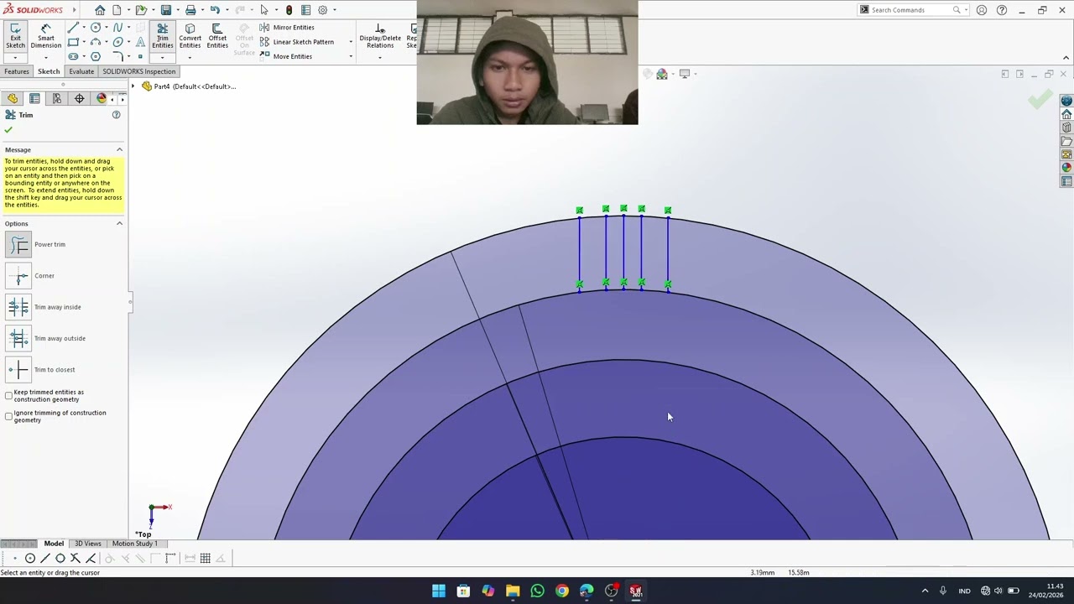Activate the Smart Dimension tool
The width and height of the screenshot is (1074, 604).
pyautogui.click(x=46, y=34)
